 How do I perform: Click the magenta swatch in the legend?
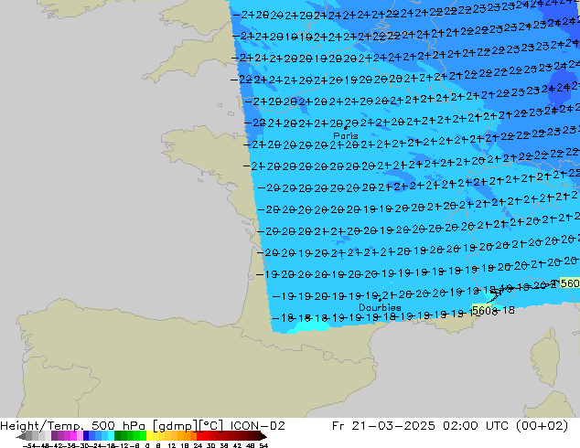click(x=73, y=435)
